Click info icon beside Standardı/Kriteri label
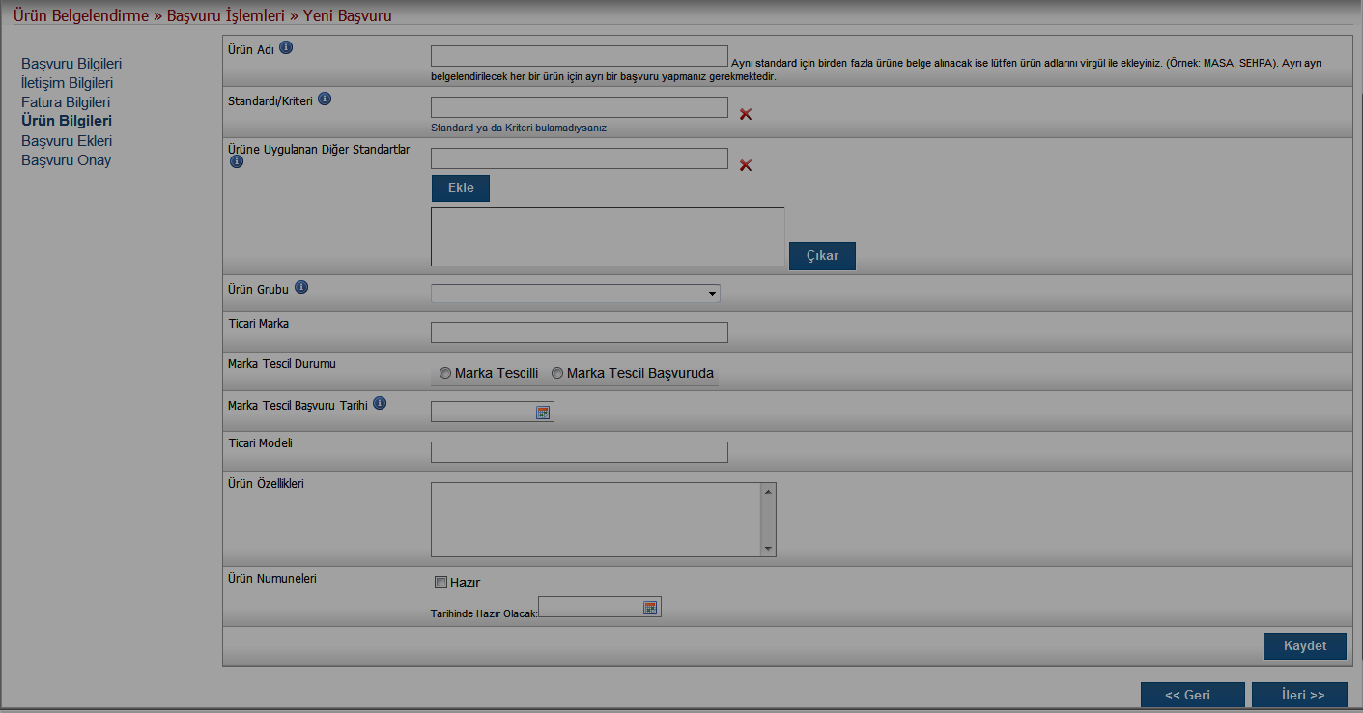This screenshot has width=1363, height=713. click(x=325, y=99)
